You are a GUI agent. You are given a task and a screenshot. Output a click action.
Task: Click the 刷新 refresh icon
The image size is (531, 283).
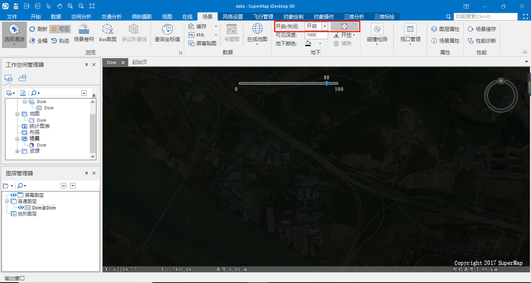pyautogui.click(x=32, y=29)
